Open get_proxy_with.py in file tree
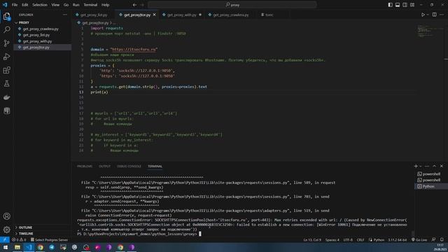The height and width of the screenshot is (252, 448). coord(37,41)
